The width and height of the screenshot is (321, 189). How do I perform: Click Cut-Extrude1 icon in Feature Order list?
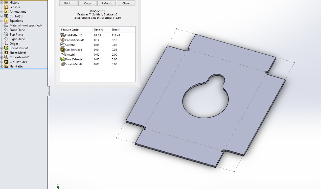coord(63,50)
